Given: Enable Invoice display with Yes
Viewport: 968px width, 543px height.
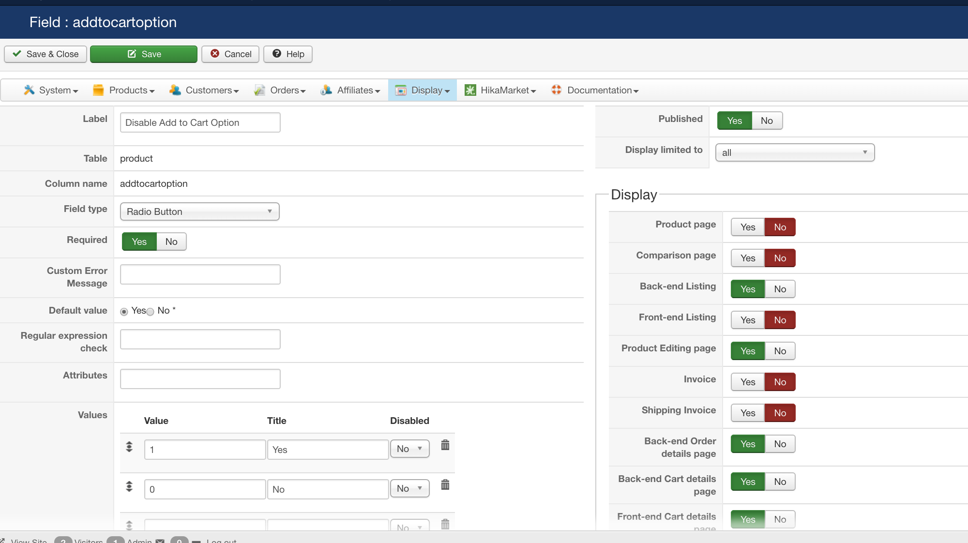Looking at the screenshot, I should 748,382.
